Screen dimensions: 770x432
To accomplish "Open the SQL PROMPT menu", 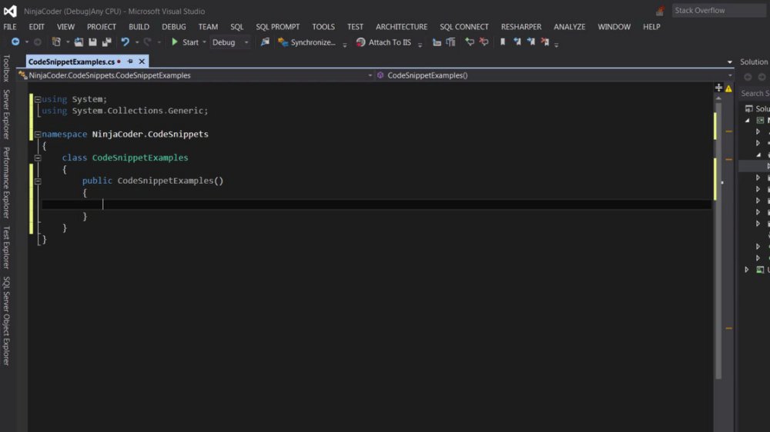I will (x=277, y=27).
